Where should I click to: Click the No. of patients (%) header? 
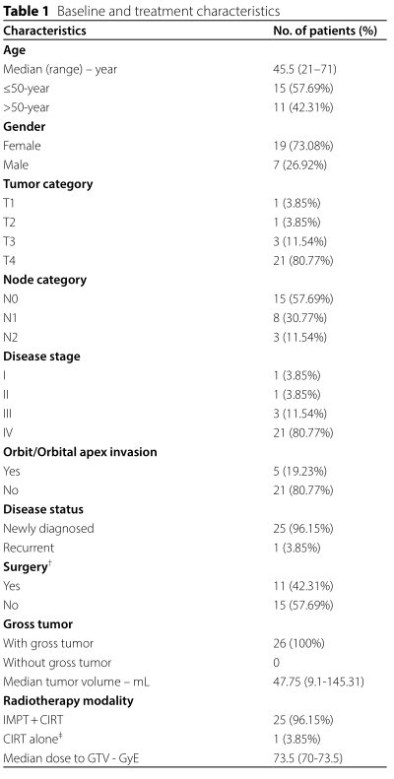coord(325,31)
